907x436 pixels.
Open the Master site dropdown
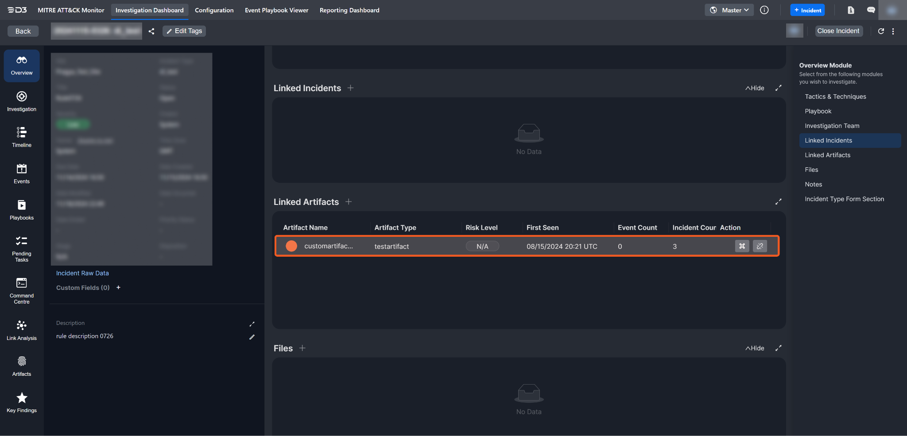point(729,10)
